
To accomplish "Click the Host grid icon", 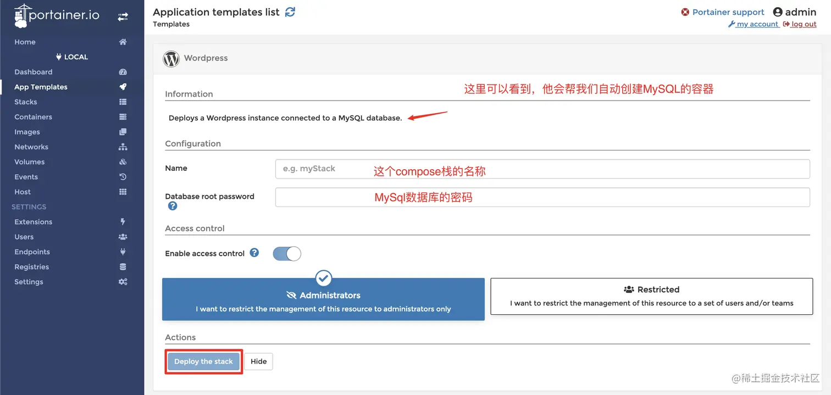I will point(123,192).
